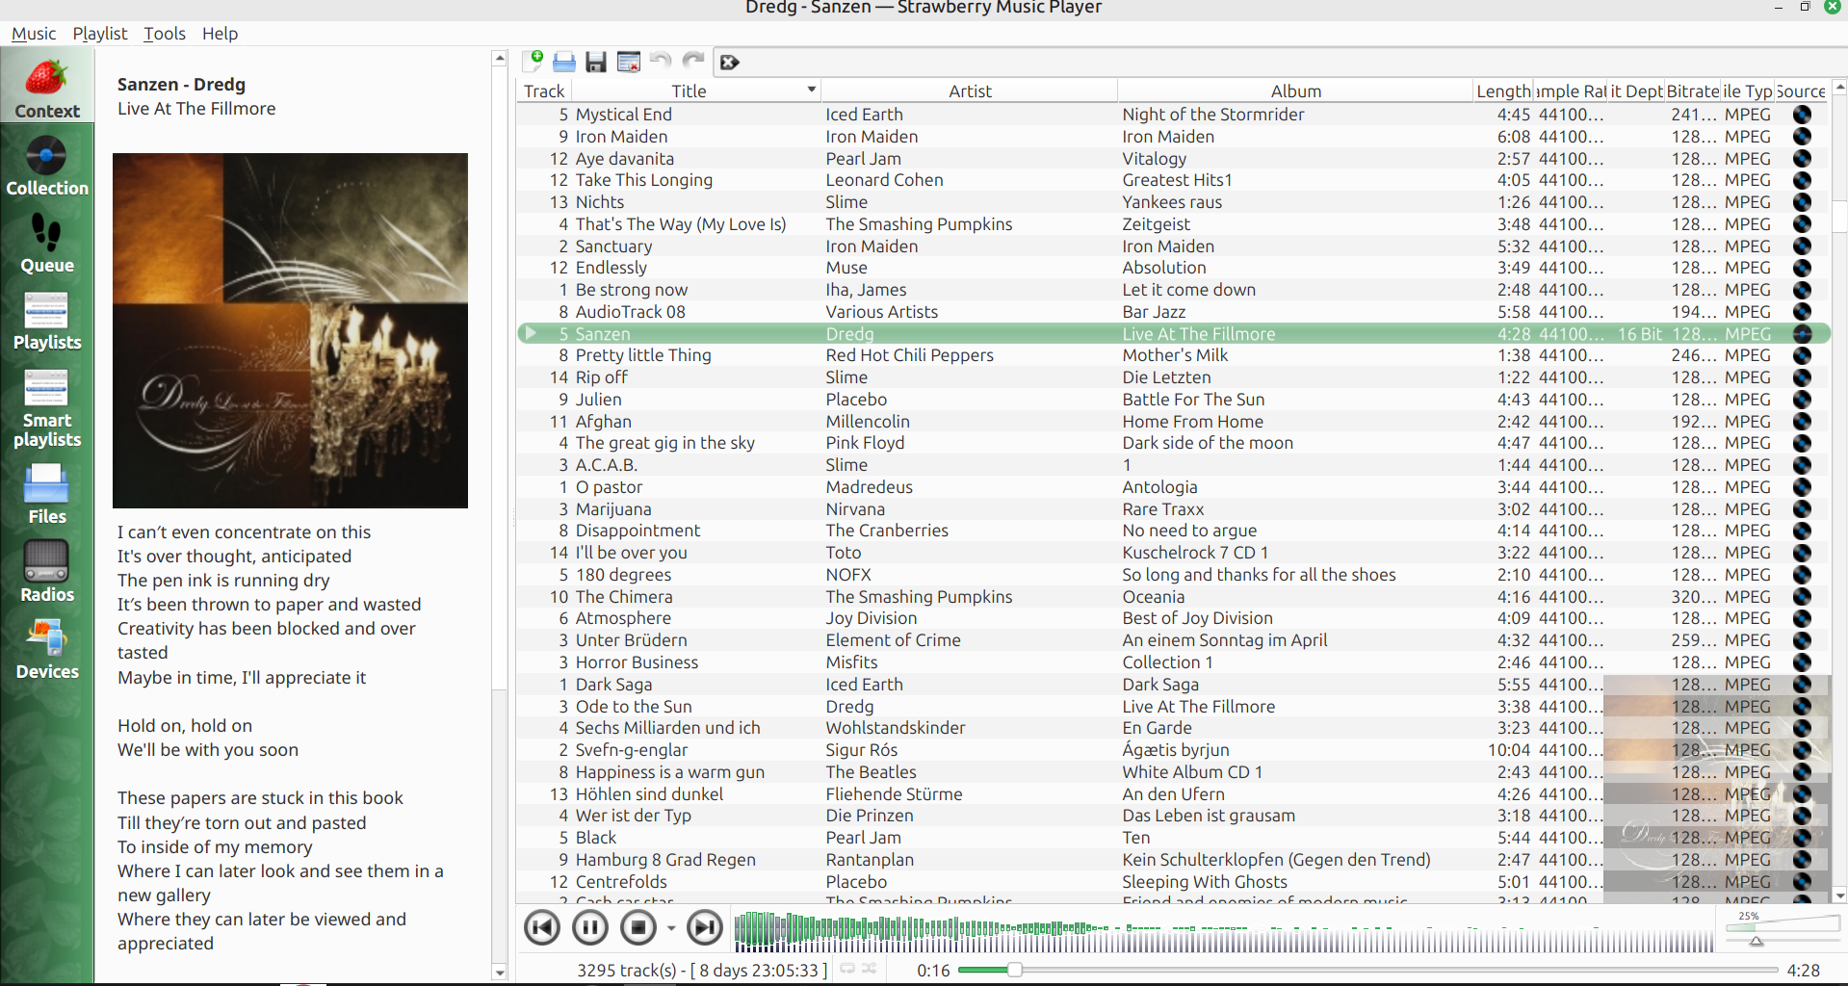Screen dimensions: 1848x986
Task: Open the Help menu
Action: 220,33
